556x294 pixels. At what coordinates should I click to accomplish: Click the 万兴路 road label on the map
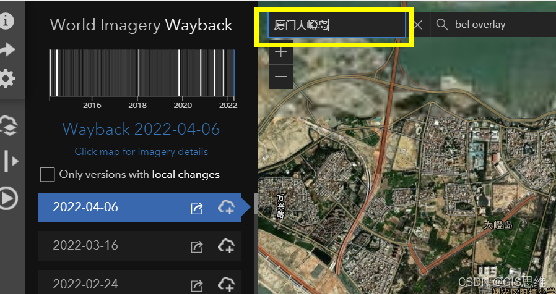coord(280,206)
